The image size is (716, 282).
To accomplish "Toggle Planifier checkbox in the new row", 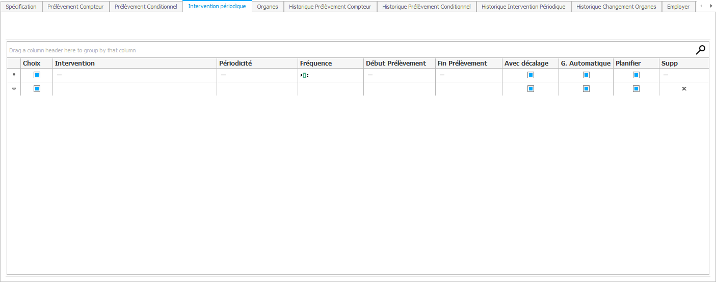I will click(636, 89).
